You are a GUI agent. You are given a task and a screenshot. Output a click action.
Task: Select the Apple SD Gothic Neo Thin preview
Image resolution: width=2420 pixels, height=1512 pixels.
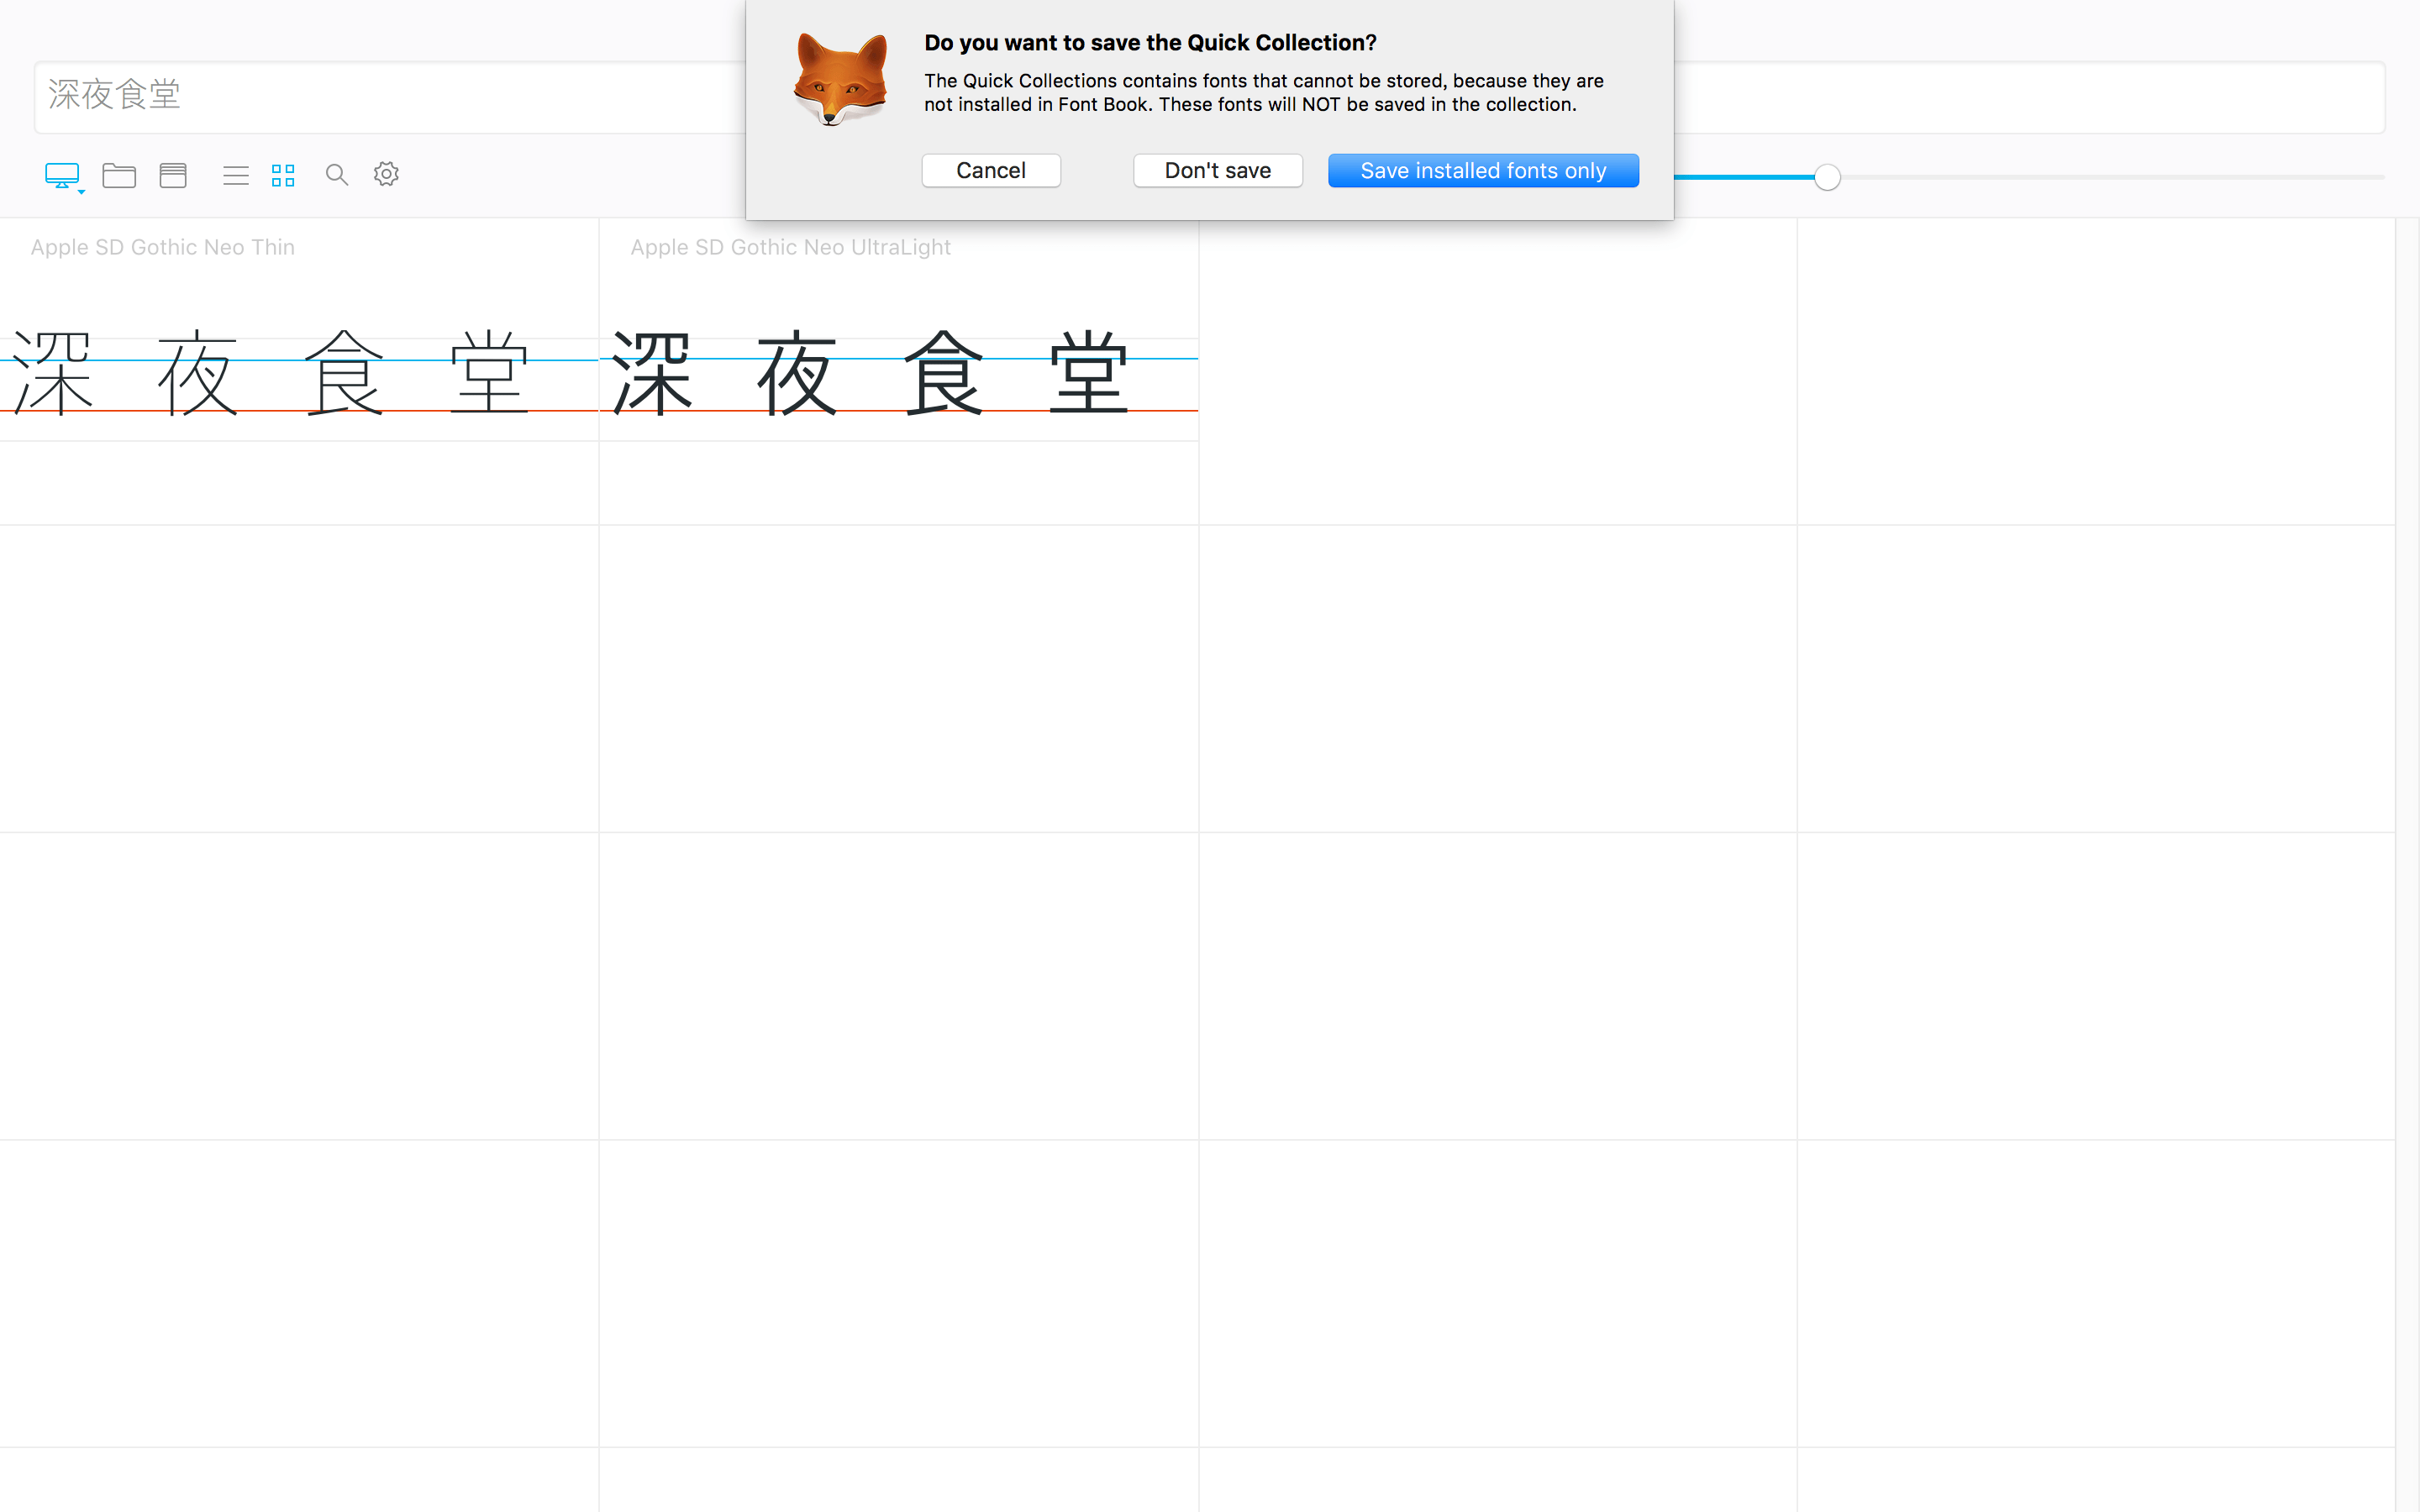click(x=299, y=372)
